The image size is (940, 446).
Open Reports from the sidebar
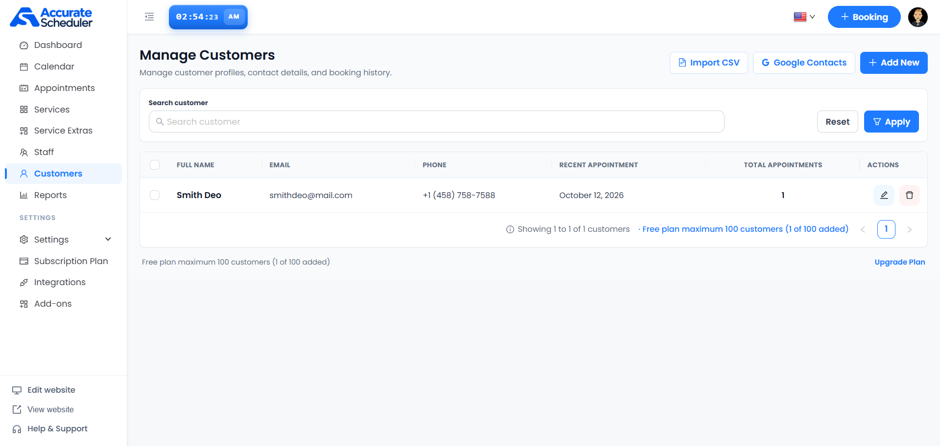click(x=64, y=195)
